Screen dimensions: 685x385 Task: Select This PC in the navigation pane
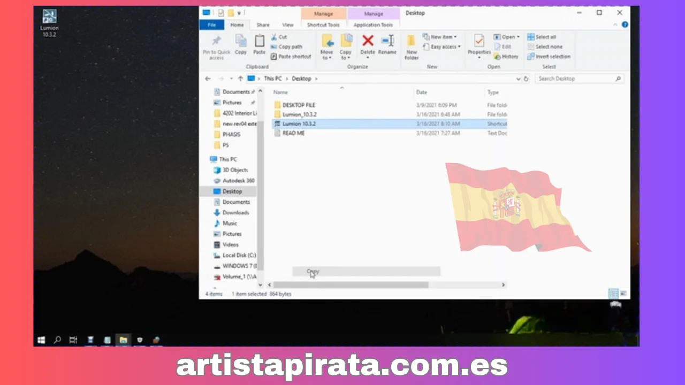(228, 159)
